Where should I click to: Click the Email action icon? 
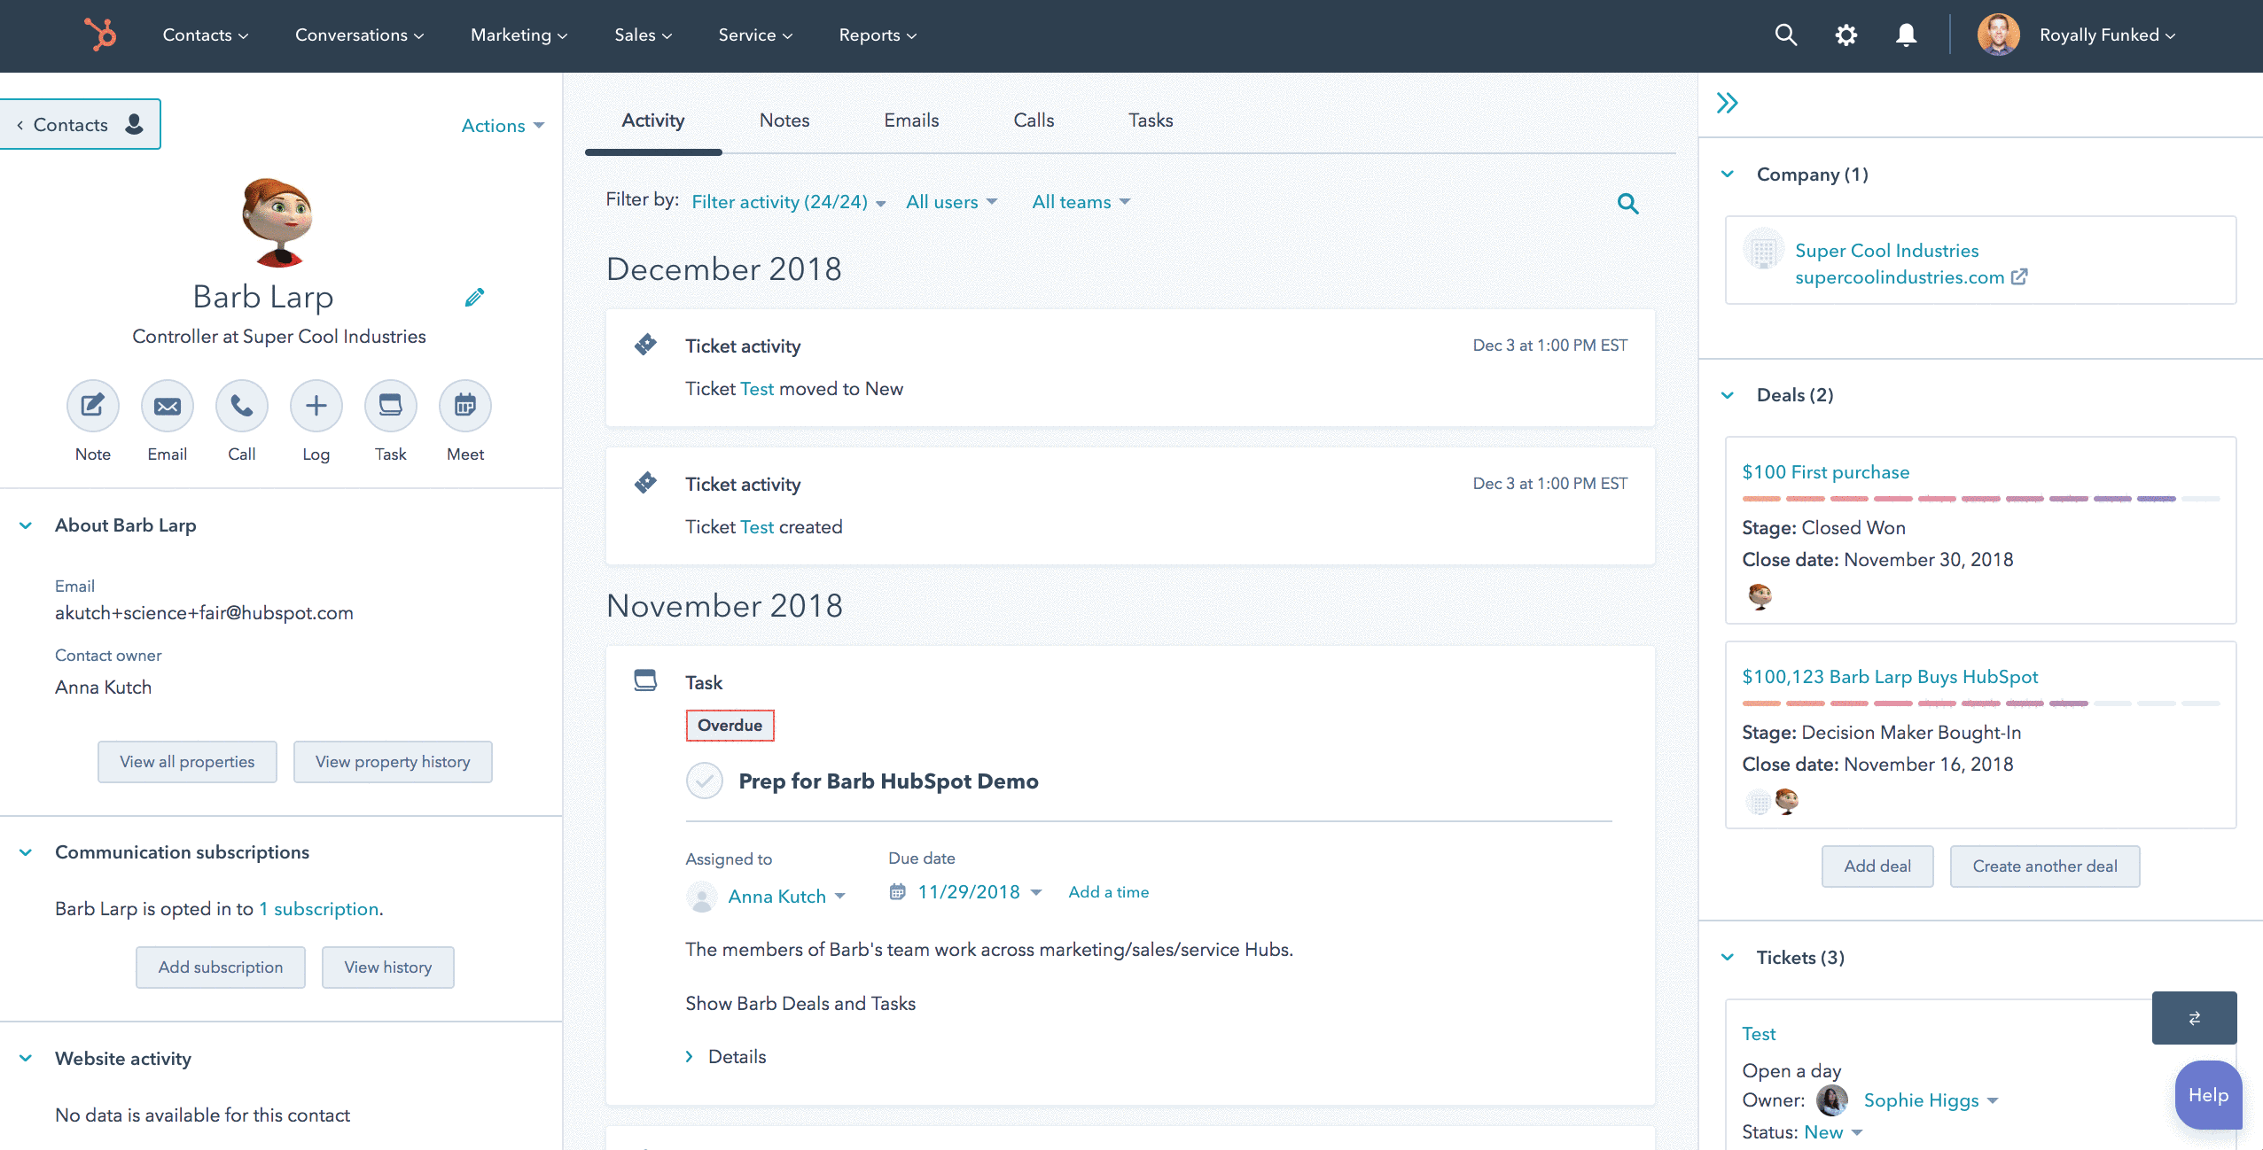168,406
